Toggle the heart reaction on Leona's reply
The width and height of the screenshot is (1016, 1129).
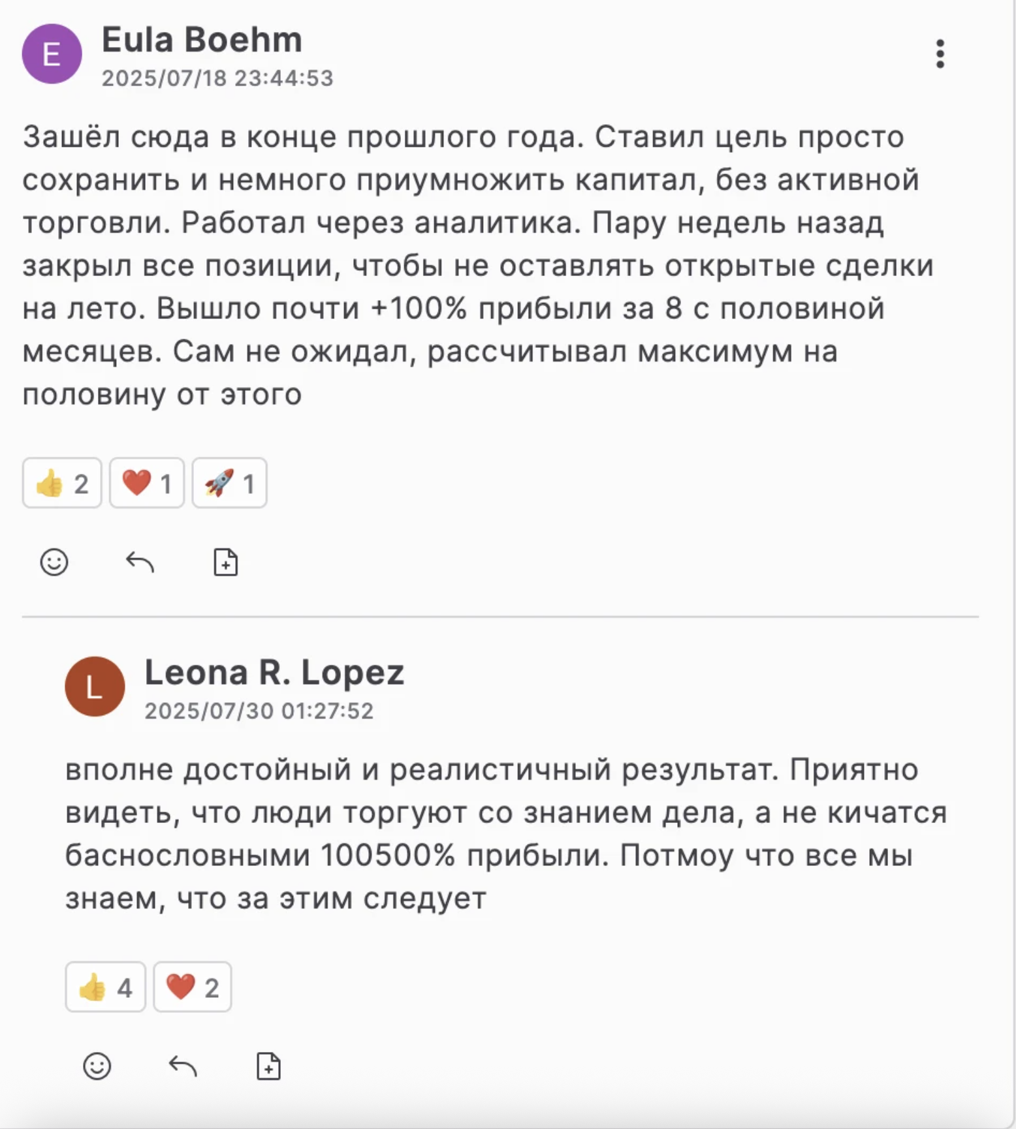tap(193, 987)
